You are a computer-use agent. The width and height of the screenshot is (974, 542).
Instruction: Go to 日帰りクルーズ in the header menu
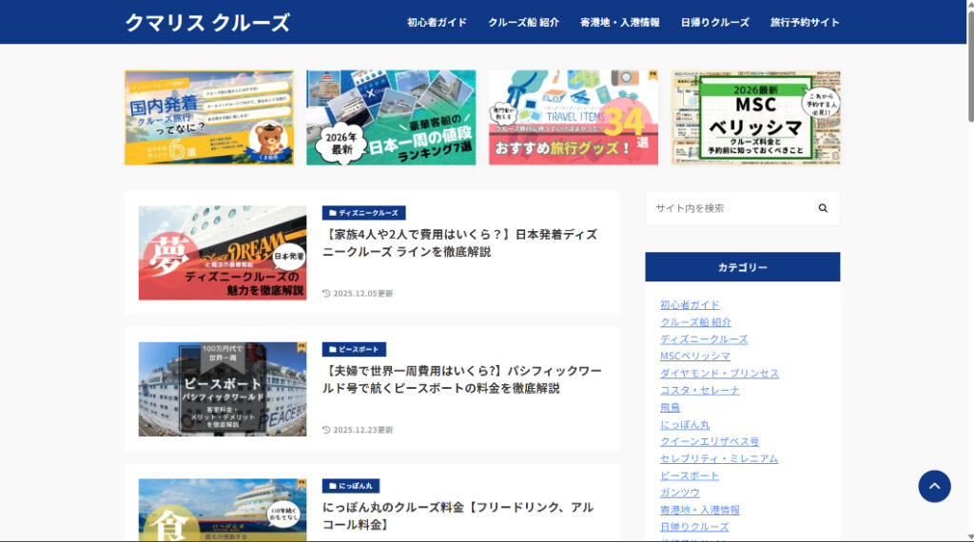[x=714, y=23]
